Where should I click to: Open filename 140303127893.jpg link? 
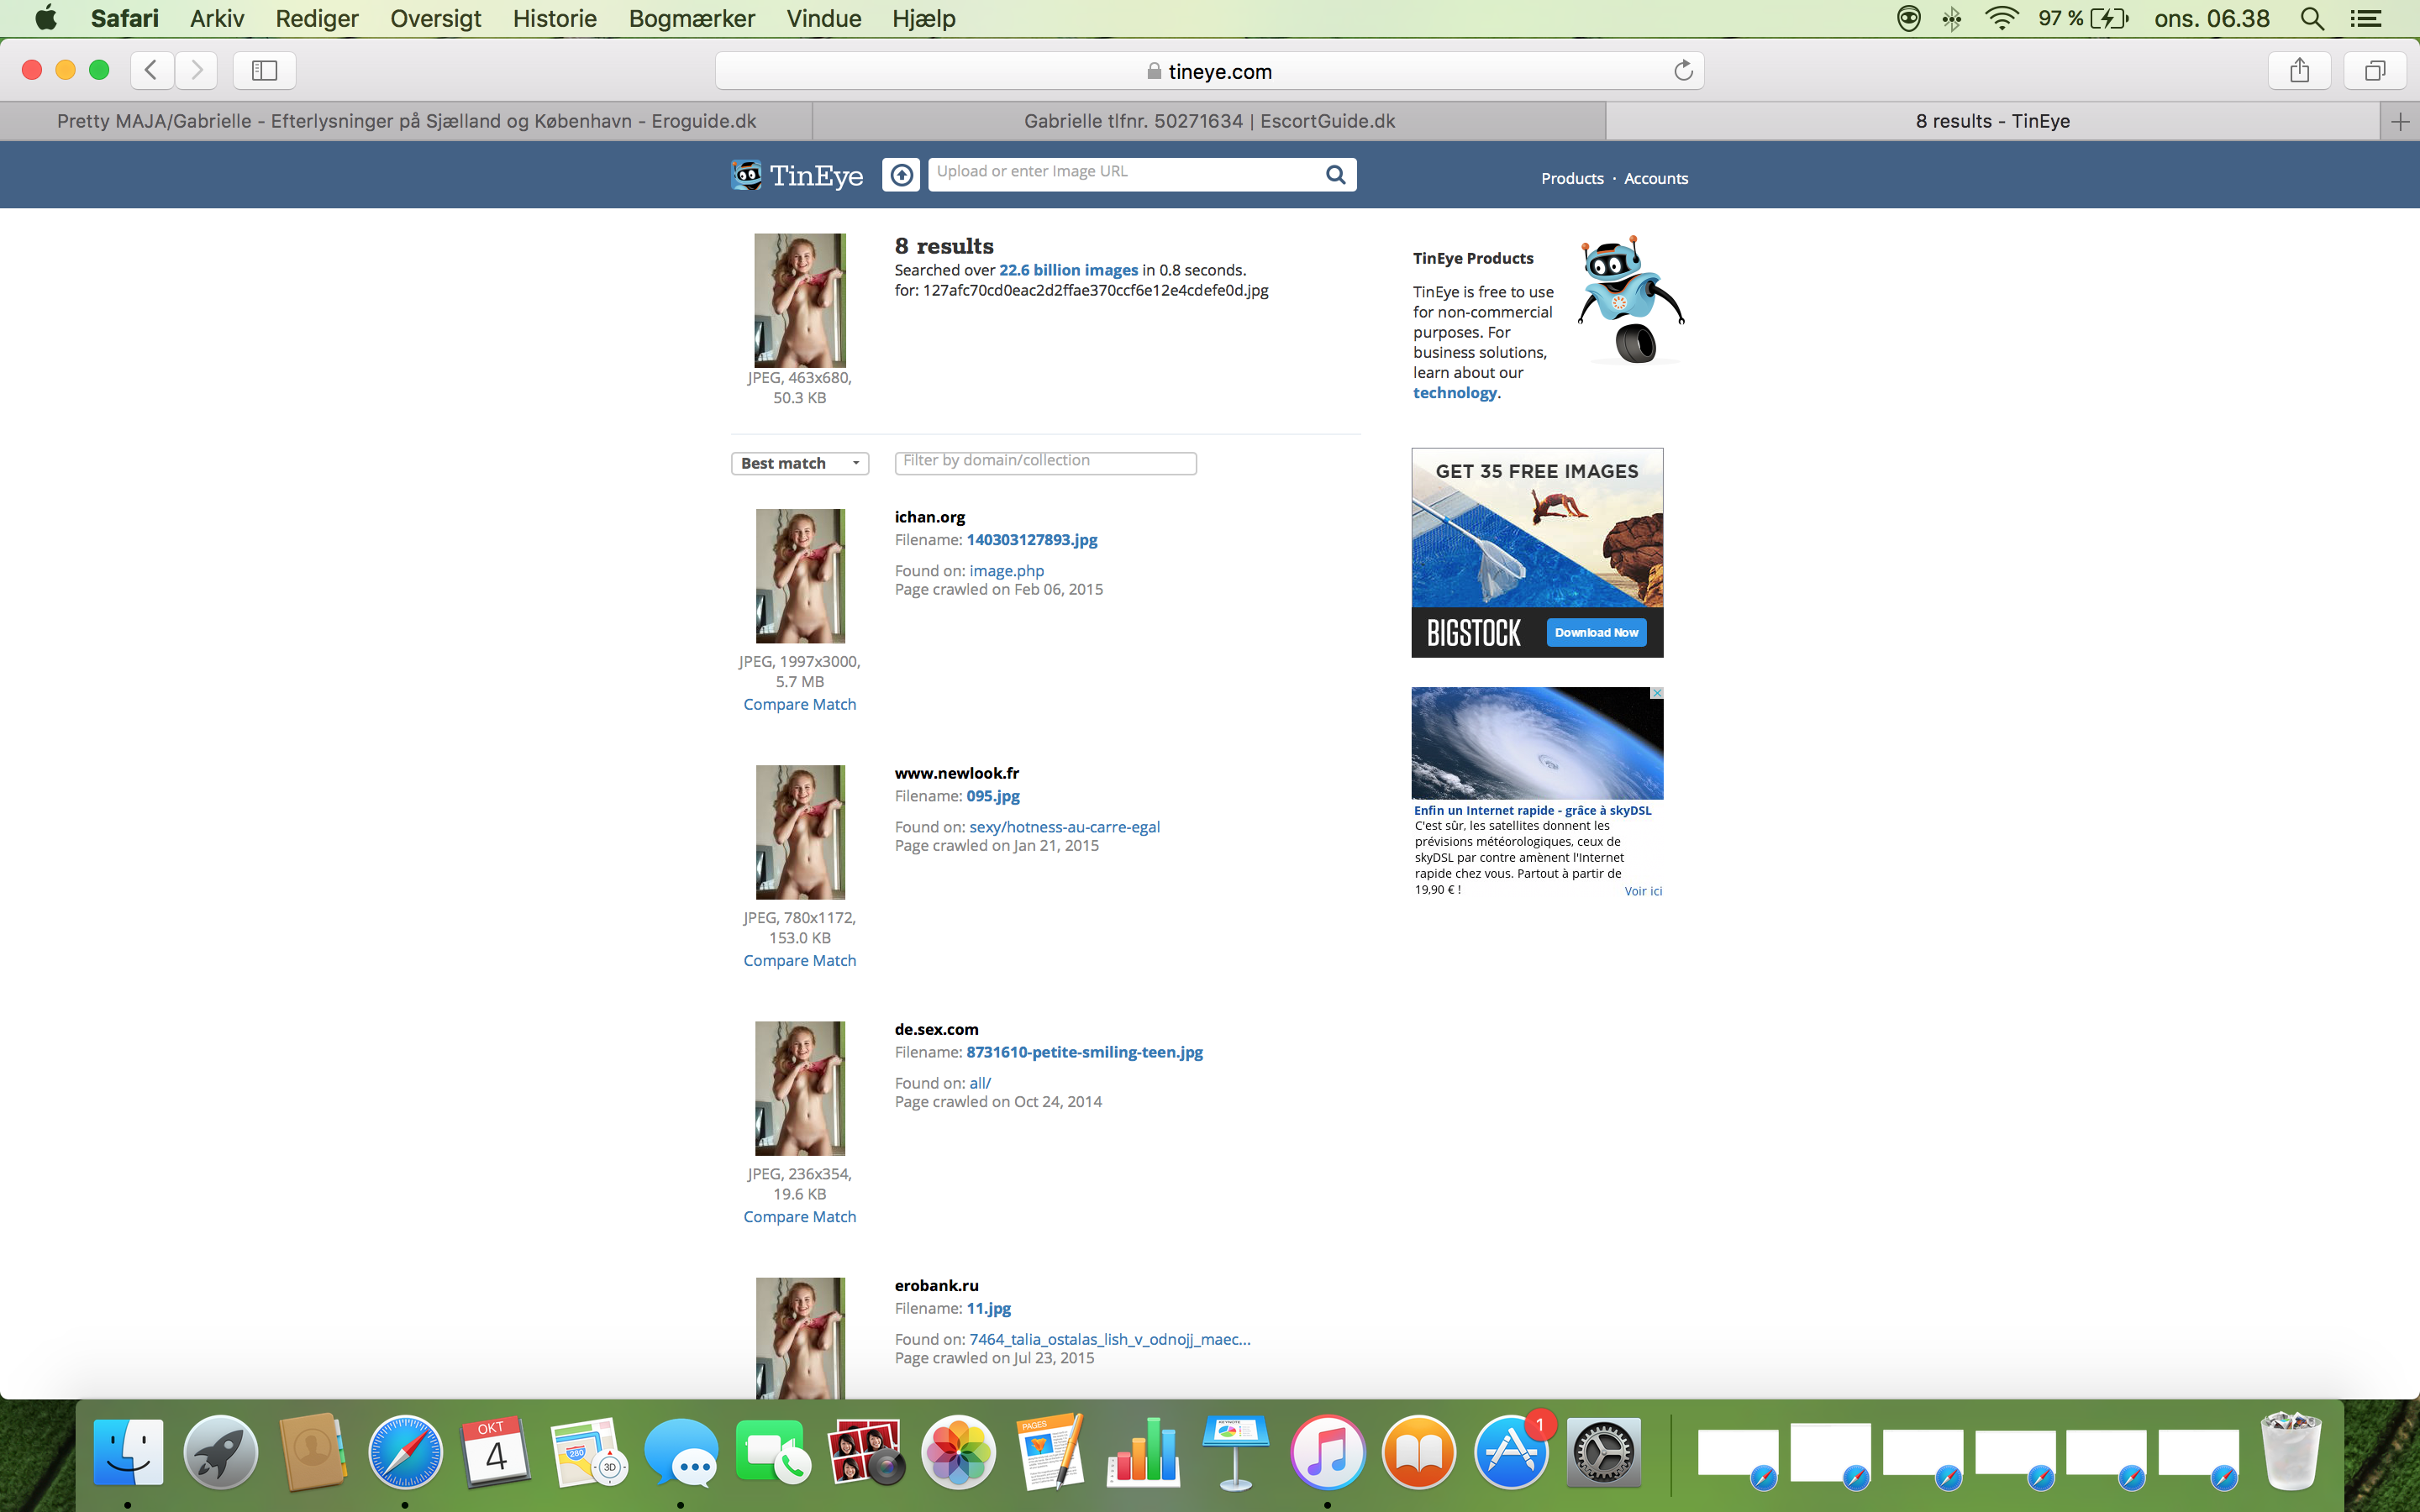[1032, 540]
